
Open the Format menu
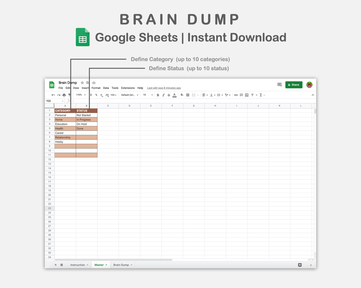click(x=96, y=88)
